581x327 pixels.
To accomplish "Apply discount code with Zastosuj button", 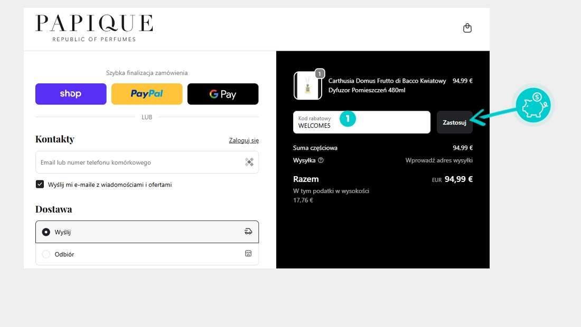I will [x=454, y=122].
